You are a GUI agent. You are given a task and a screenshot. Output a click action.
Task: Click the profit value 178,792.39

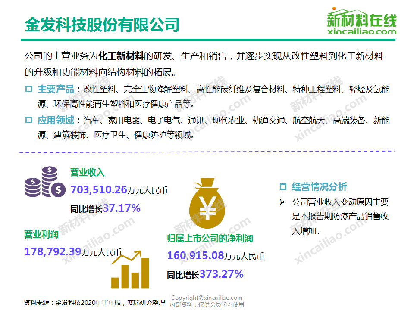coord(53,251)
